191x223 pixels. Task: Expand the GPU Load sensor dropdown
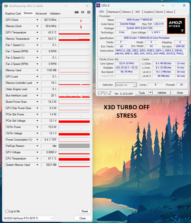pyautogui.click(x=37, y=77)
